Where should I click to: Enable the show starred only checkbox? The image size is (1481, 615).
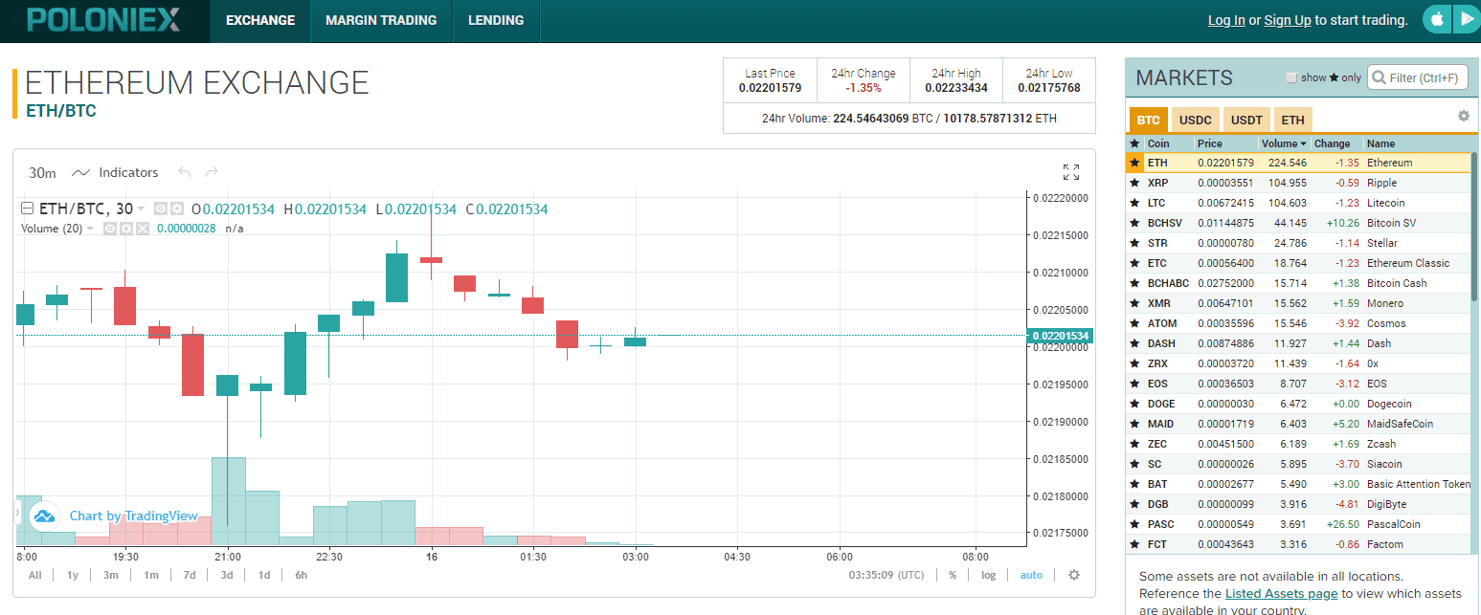(x=1291, y=77)
